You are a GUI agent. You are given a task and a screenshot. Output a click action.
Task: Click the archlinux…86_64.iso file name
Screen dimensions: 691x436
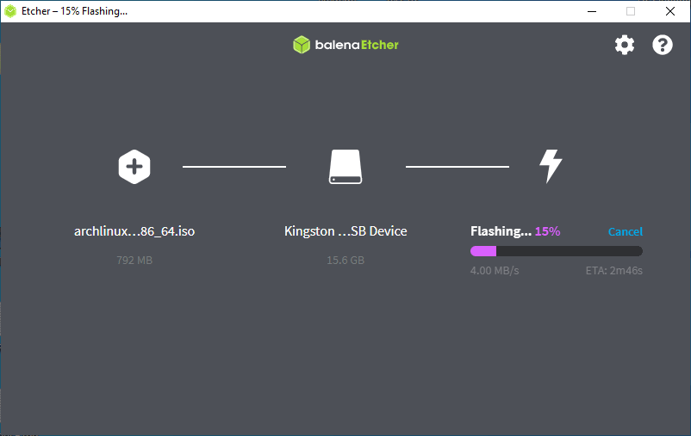pos(134,231)
